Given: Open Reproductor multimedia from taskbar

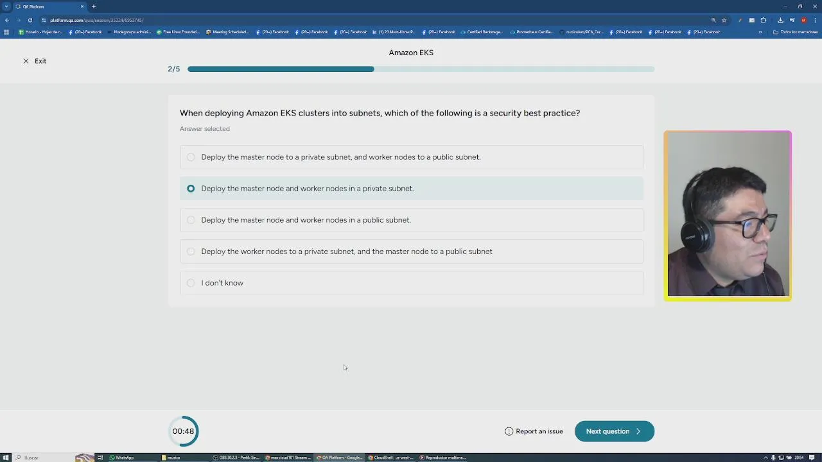Looking at the screenshot, I should pos(443,458).
